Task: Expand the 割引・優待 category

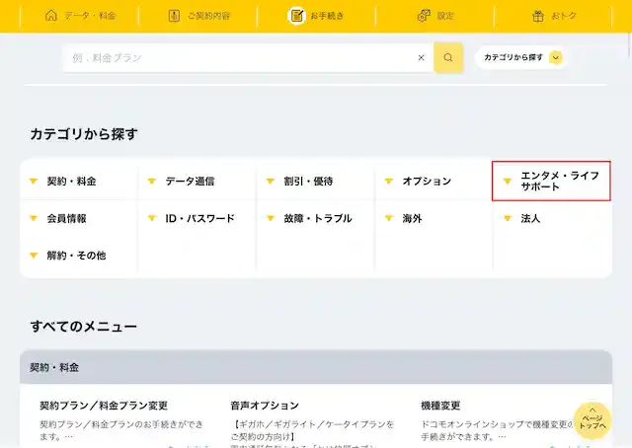Action: [316, 182]
